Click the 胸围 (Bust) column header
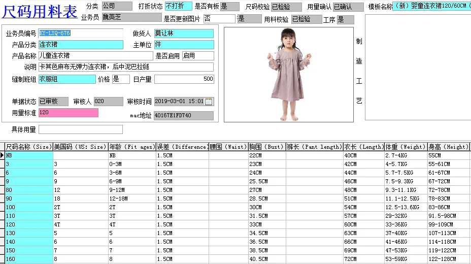Screen dimensions: 471x264 coord(267,147)
